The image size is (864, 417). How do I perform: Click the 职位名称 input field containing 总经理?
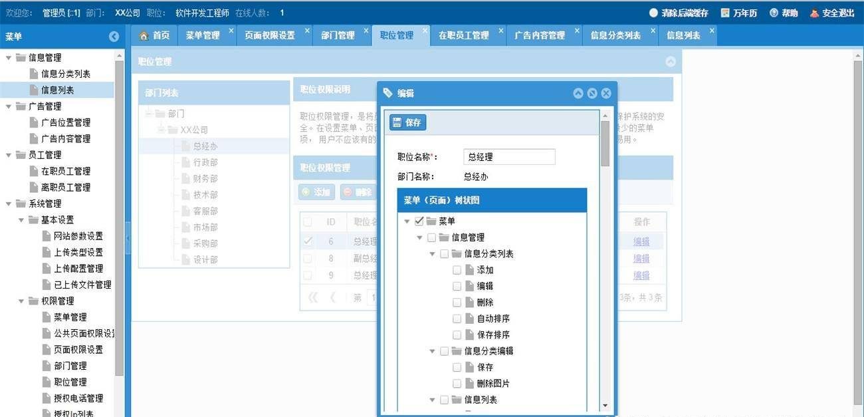tap(509, 157)
